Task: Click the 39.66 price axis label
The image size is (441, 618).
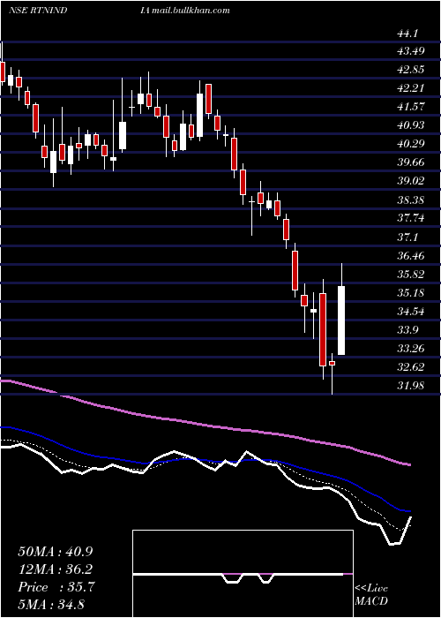Action: click(410, 162)
